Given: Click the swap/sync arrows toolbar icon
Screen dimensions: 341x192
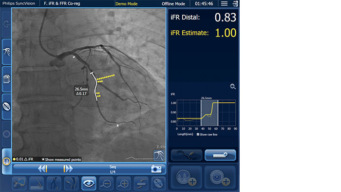Looking at the screenshot, I should point(141,184).
